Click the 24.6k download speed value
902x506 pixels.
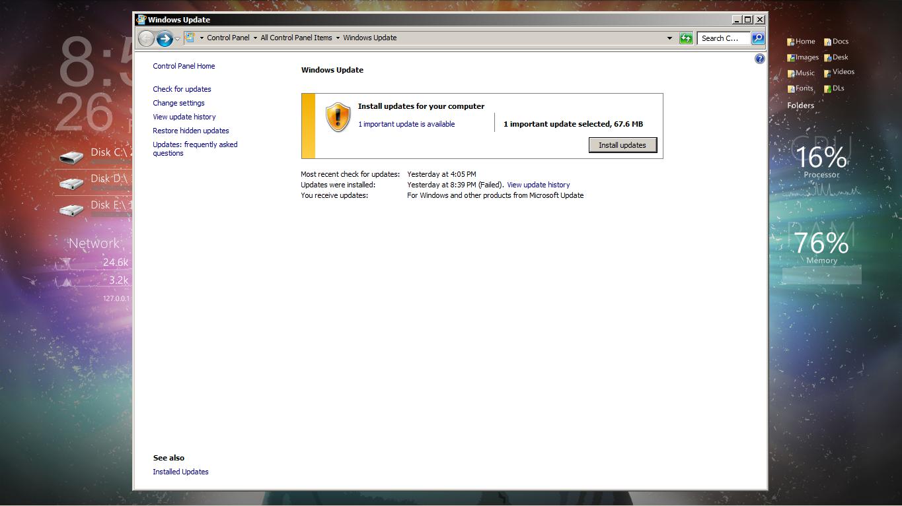[x=116, y=263]
